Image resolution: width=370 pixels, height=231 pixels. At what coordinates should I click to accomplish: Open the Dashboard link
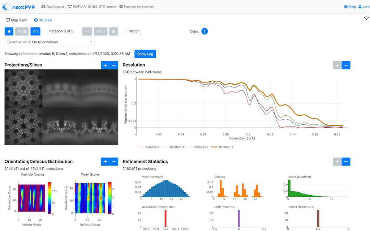coord(53,7)
